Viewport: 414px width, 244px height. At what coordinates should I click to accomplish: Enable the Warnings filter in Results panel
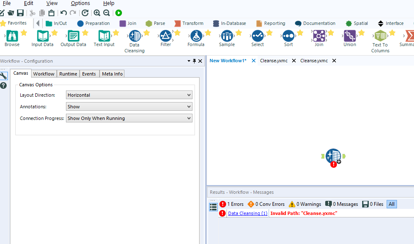[305, 204]
